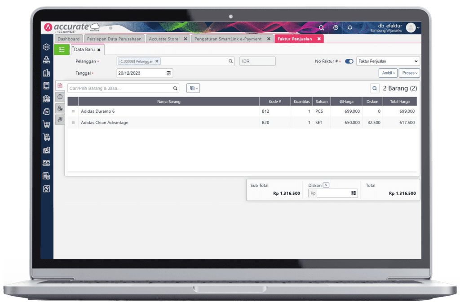The height and width of the screenshot is (307, 460).
Task: Expand the Ambil dropdown
Action: point(388,73)
